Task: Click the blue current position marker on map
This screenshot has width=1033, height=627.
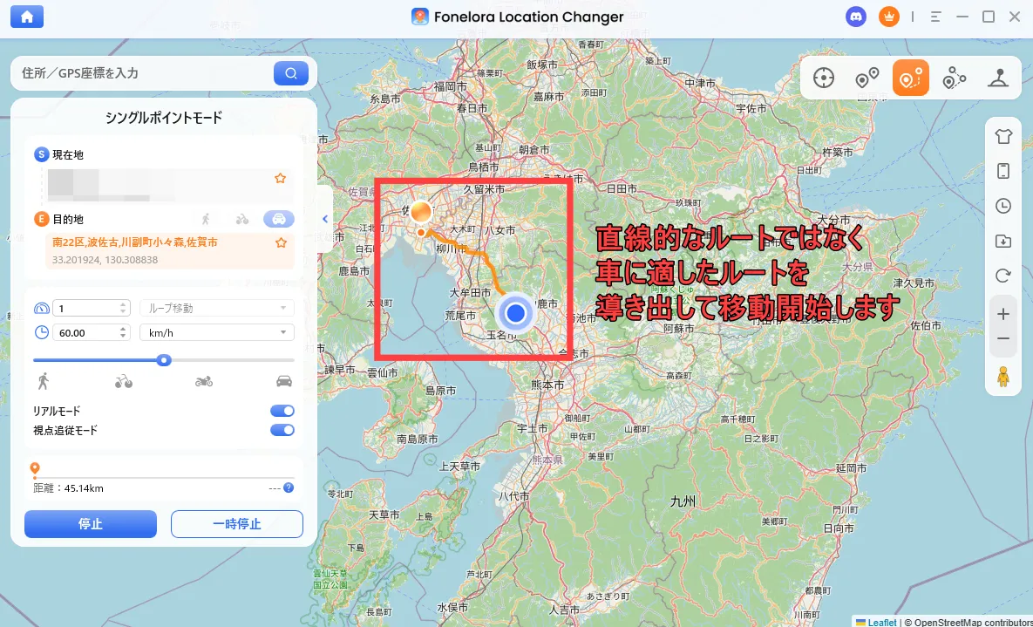Action: pyautogui.click(x=516, y=313)
